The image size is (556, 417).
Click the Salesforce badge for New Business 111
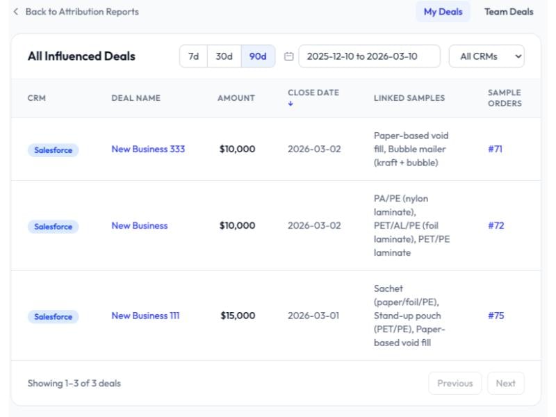[x=54, y=315]
